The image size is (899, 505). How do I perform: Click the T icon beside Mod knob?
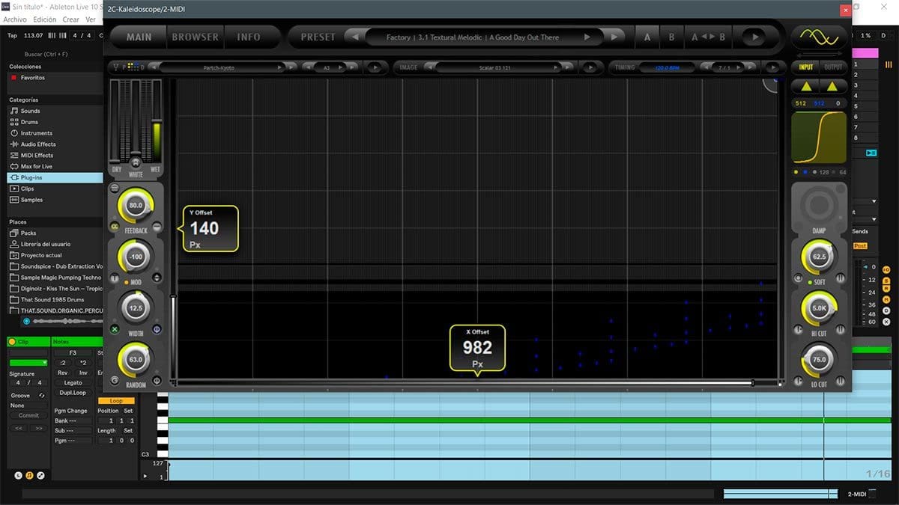115,278
